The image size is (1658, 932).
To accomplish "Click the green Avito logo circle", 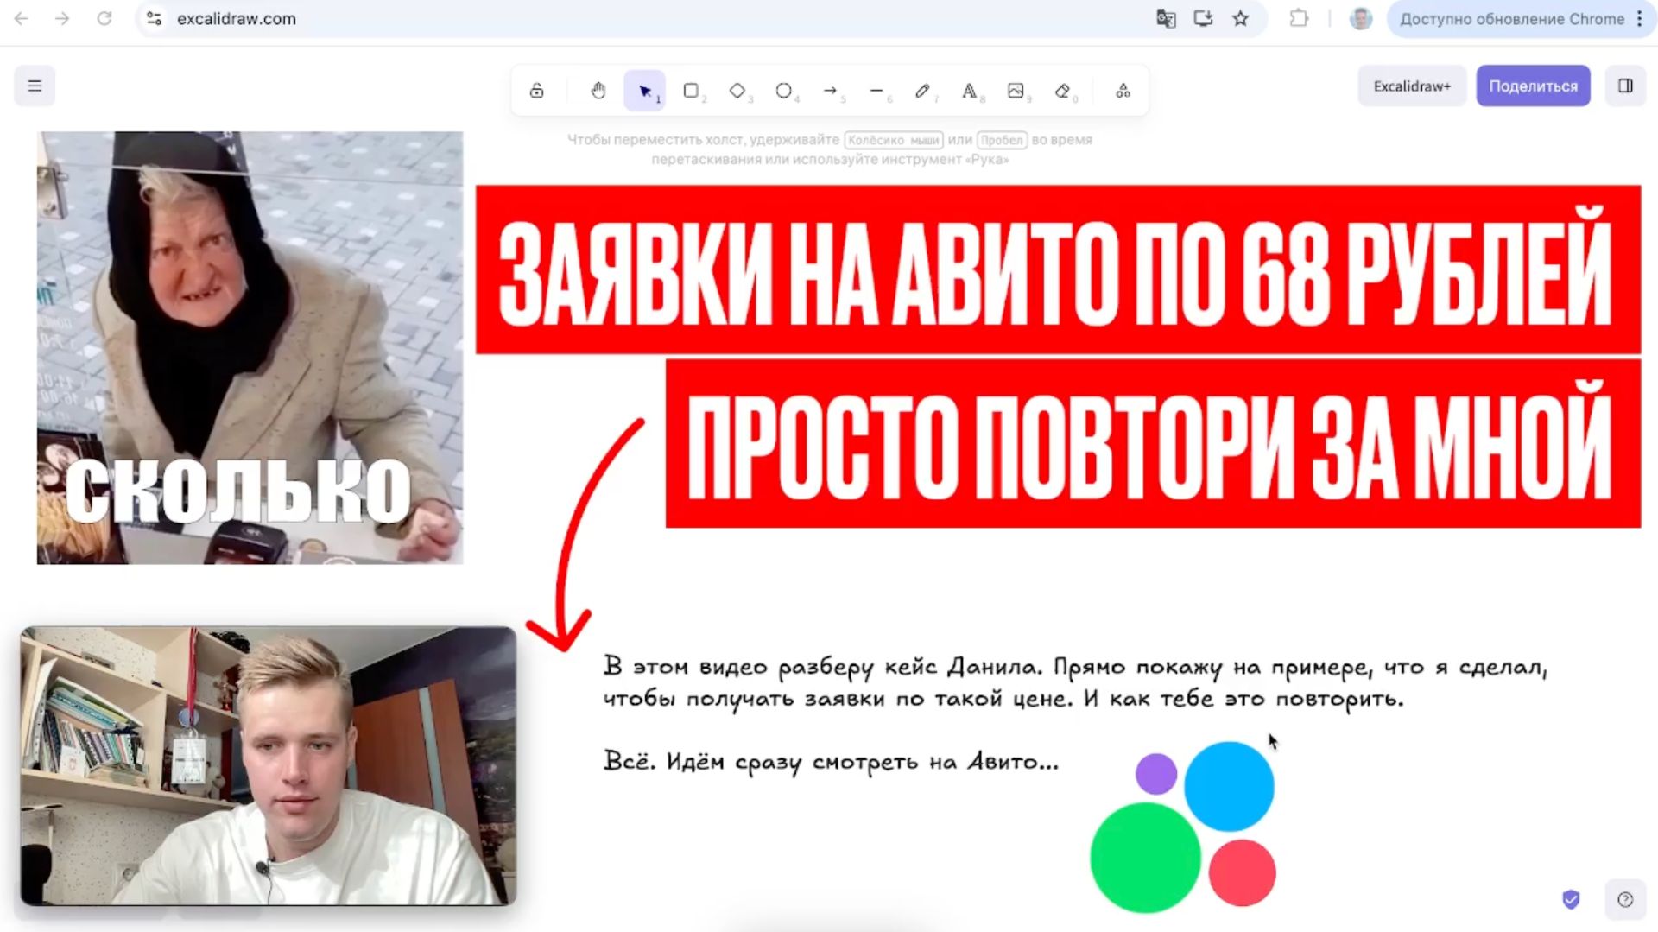I will tap(1145, 858).
